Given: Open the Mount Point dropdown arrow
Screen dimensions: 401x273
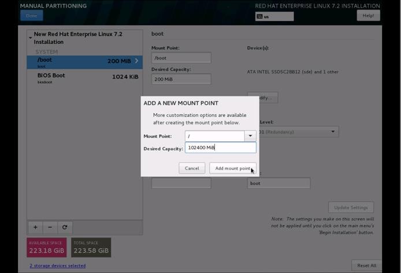Looking at the screenshot, I should point(250,136).
